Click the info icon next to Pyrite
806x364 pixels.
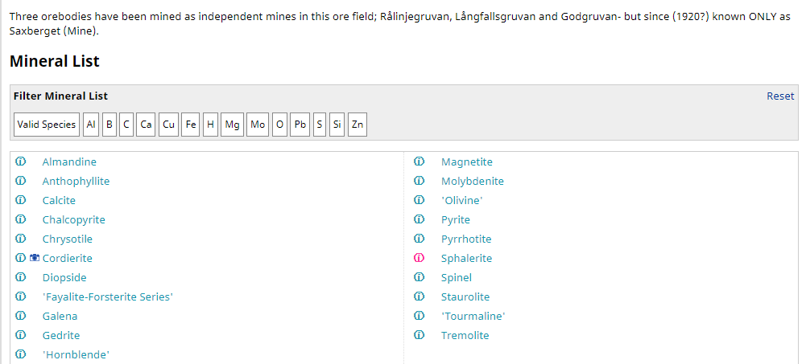tap(419, 219)
